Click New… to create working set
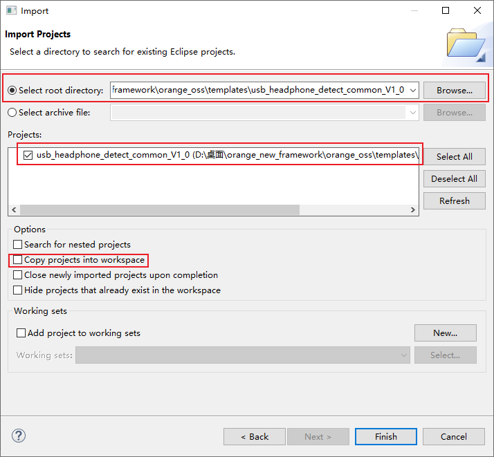Viewport: 494px width, 457px height. tap(445, 333)
